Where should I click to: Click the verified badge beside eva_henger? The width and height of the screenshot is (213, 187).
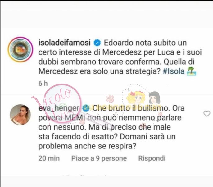(x=86, y=108)
